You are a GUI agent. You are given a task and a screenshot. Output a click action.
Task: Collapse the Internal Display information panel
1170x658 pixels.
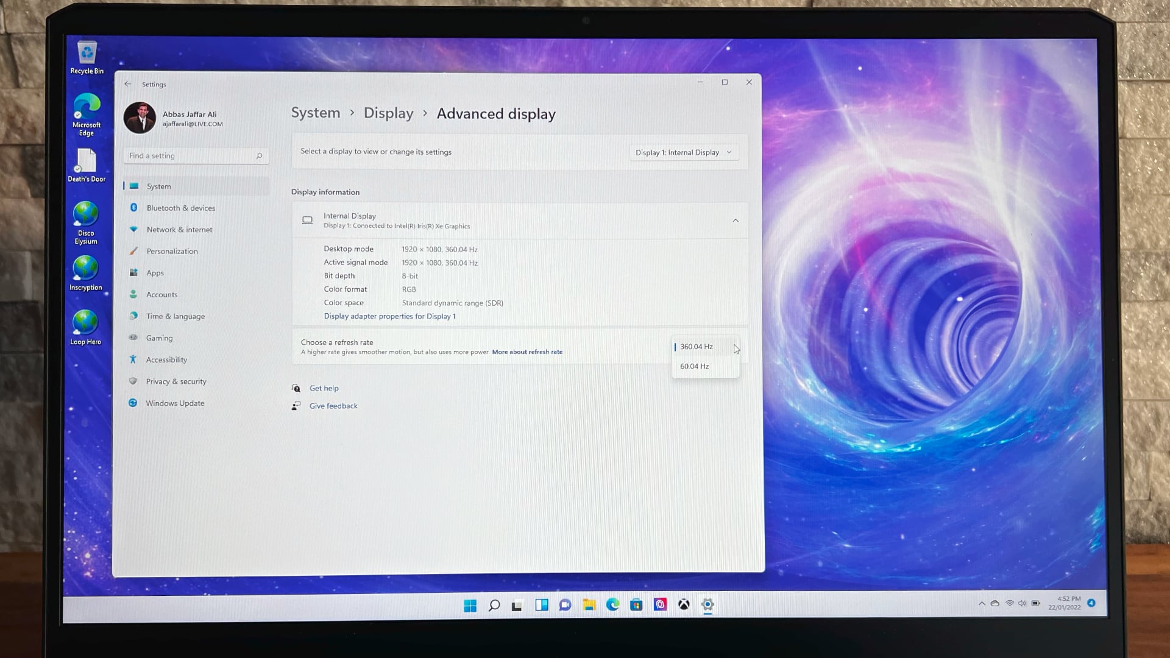[x=736, y=220]
